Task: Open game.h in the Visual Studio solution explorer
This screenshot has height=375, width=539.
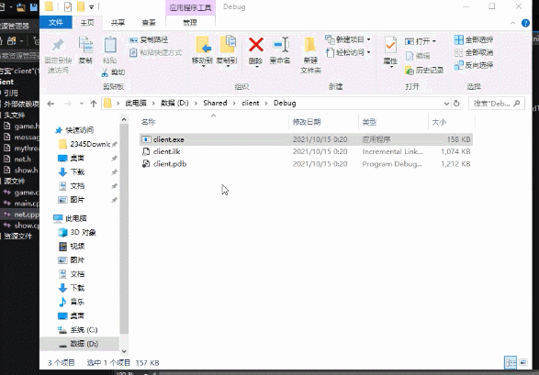Action: tap(21, 127)
